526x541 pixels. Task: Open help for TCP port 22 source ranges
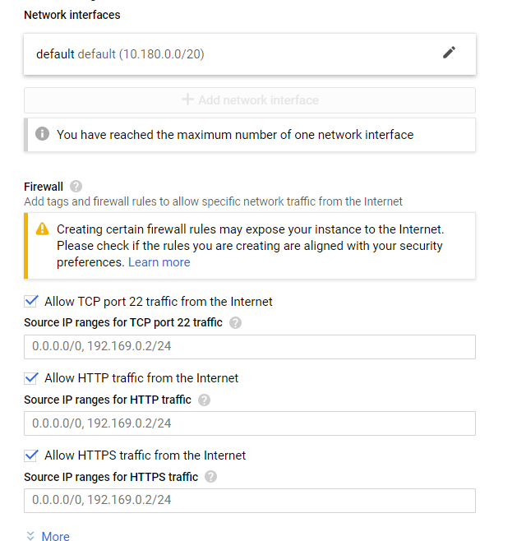pos(235,323)
